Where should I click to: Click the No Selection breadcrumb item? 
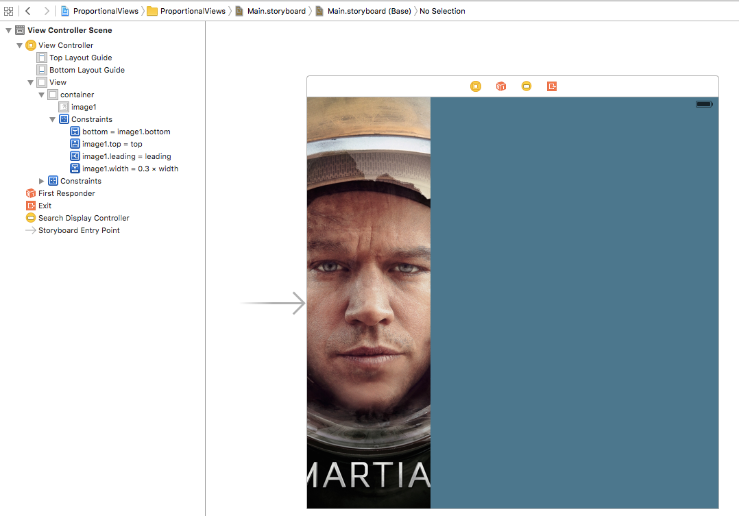point(442,11)
